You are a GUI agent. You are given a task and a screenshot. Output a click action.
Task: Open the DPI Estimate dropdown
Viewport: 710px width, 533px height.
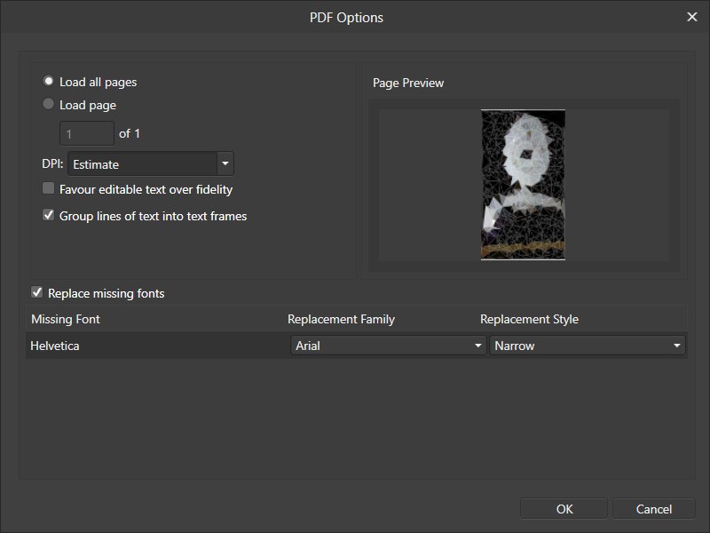(x=151, y=163)
